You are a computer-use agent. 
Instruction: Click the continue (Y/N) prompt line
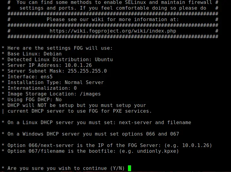click(66, 168)
